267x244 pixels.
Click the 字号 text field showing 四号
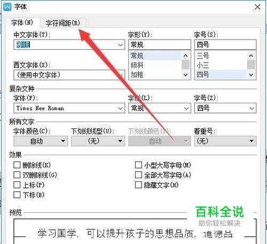click(225, 44)
